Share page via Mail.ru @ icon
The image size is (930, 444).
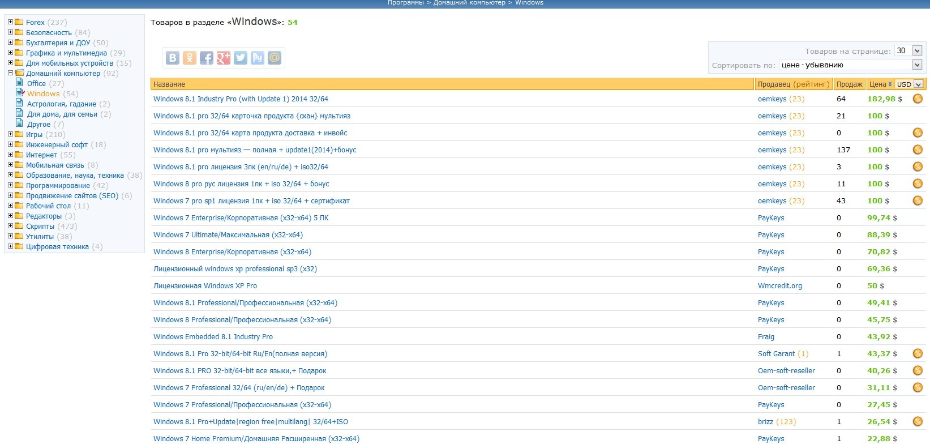click(x=275, y=58)
